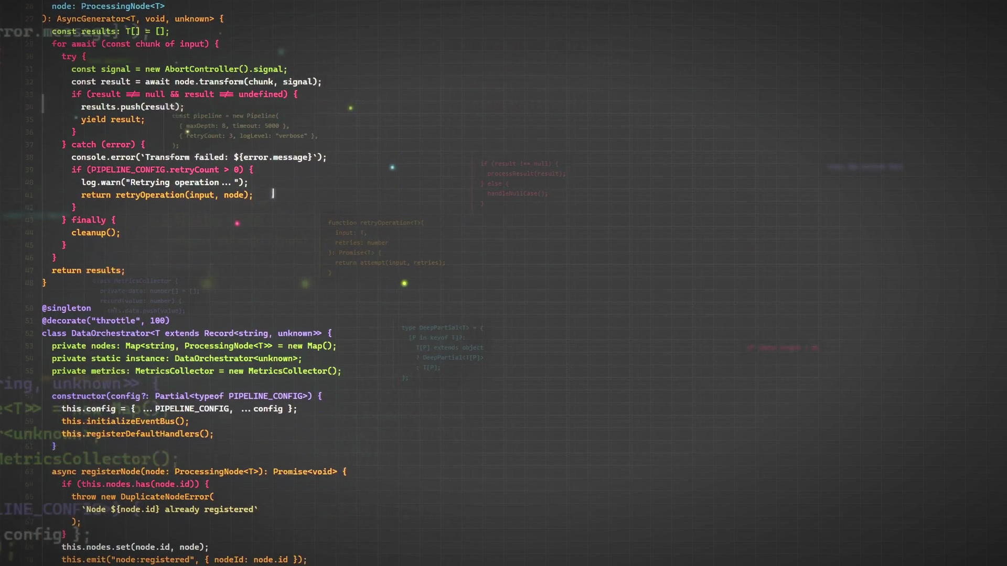The image size is (1007, 566).
Task: Select the 'const results: T[] = [];' line
Action: pos(110,31)
